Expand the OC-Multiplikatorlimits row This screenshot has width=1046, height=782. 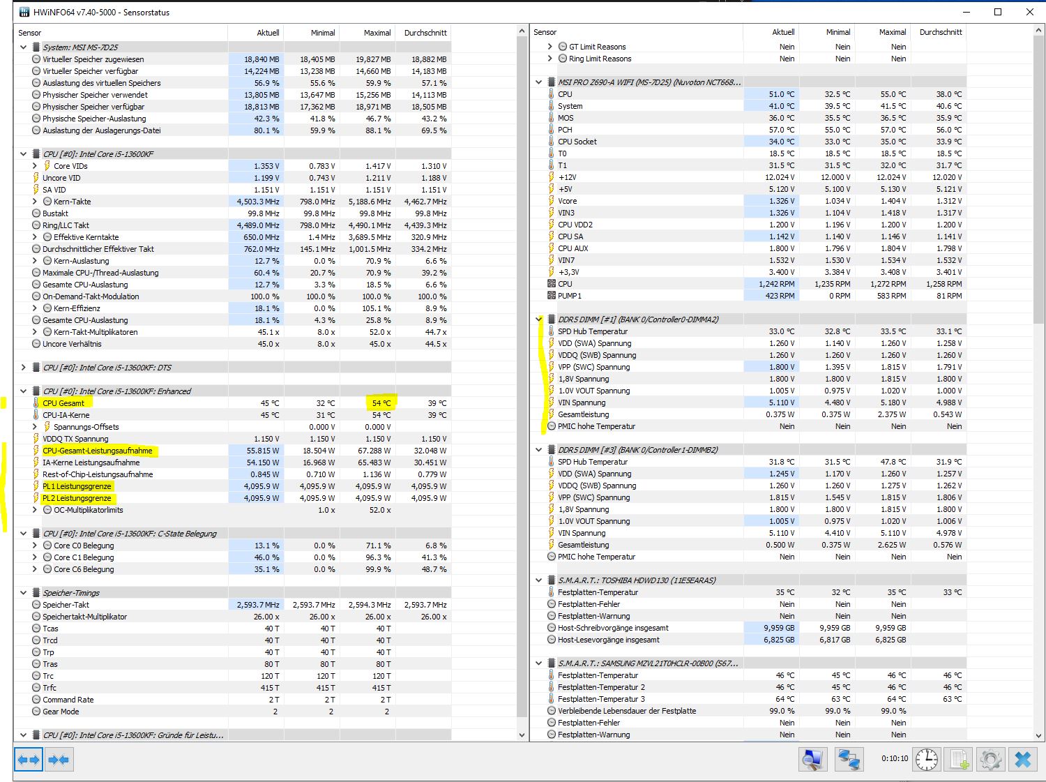pyautogui.click(x=35, y=510)
